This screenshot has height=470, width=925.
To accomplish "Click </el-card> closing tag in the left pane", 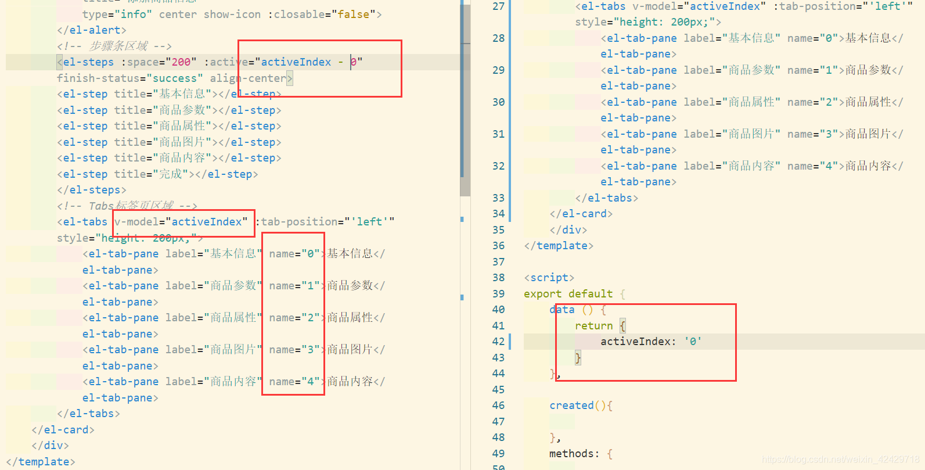I will coord(63,430).
